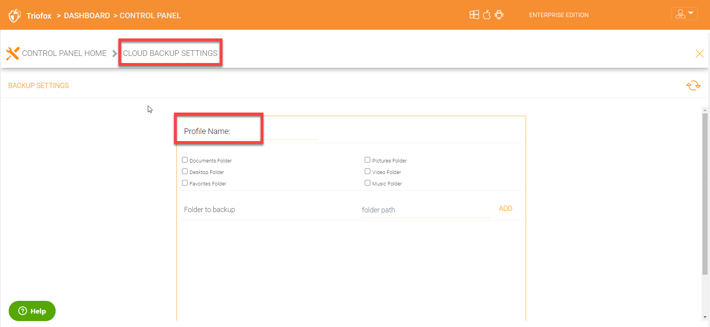
Task: Click the Folder to backup label
Action: (209, 210)
